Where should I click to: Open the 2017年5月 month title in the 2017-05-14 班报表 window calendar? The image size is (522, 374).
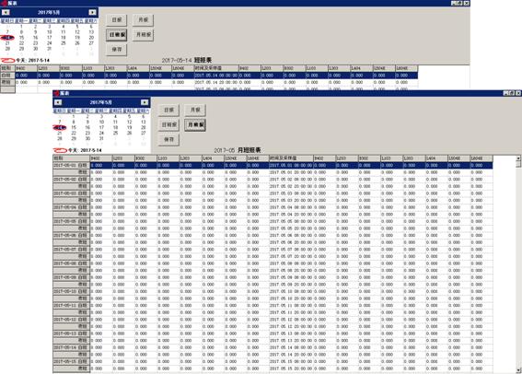(x=49, y=12)
